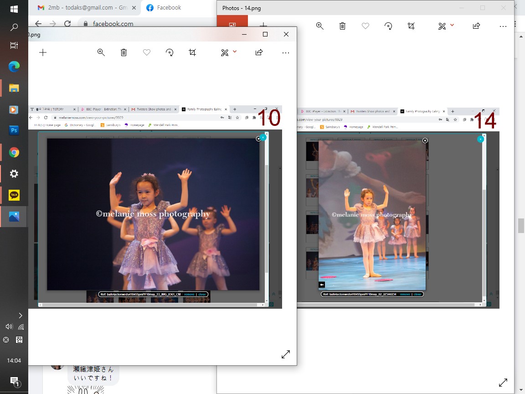Share image from front Photos window
Image resolution: width=525 pixels, height=394 pixels.
[x=259, y=52]
